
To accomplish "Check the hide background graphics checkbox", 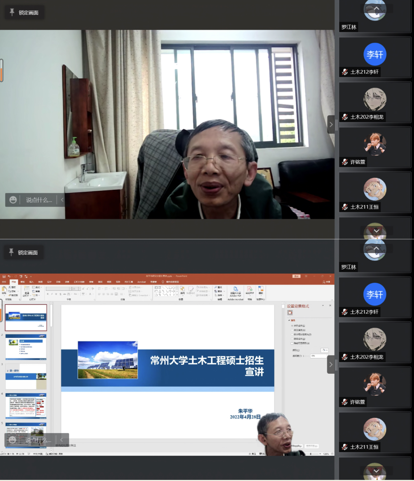I will [x=292, y=343].
